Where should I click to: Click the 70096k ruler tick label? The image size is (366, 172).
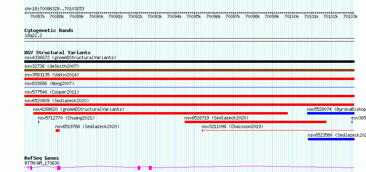pos(213,16)
